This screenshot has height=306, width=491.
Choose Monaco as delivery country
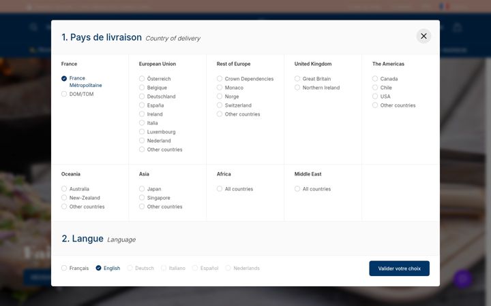click(x=230, y=88)
